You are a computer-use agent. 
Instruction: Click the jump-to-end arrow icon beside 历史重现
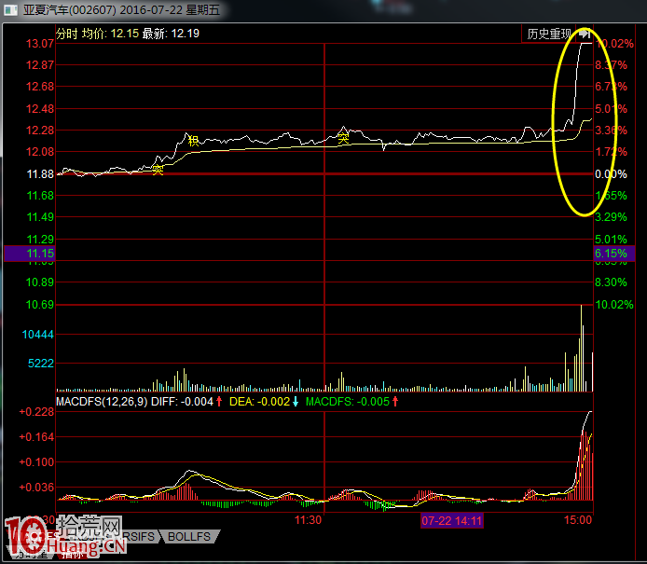584,34
